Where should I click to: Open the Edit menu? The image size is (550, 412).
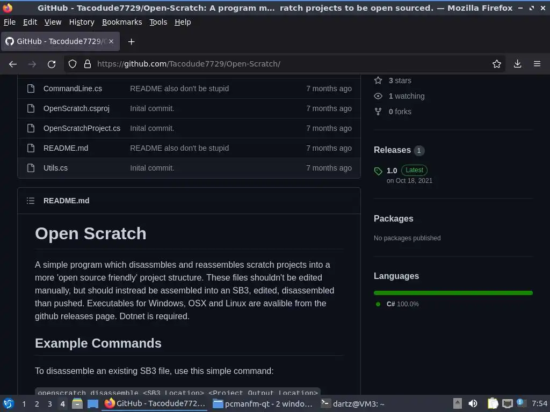pos(30,22)
